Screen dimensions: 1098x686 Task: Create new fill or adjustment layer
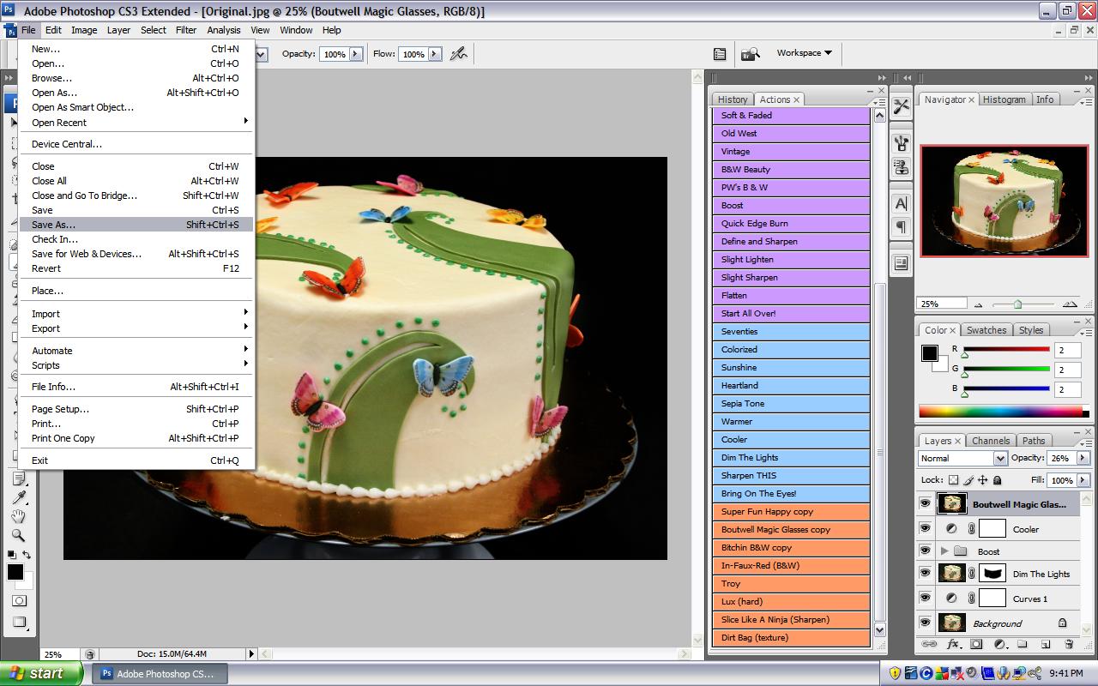[999, 645]
